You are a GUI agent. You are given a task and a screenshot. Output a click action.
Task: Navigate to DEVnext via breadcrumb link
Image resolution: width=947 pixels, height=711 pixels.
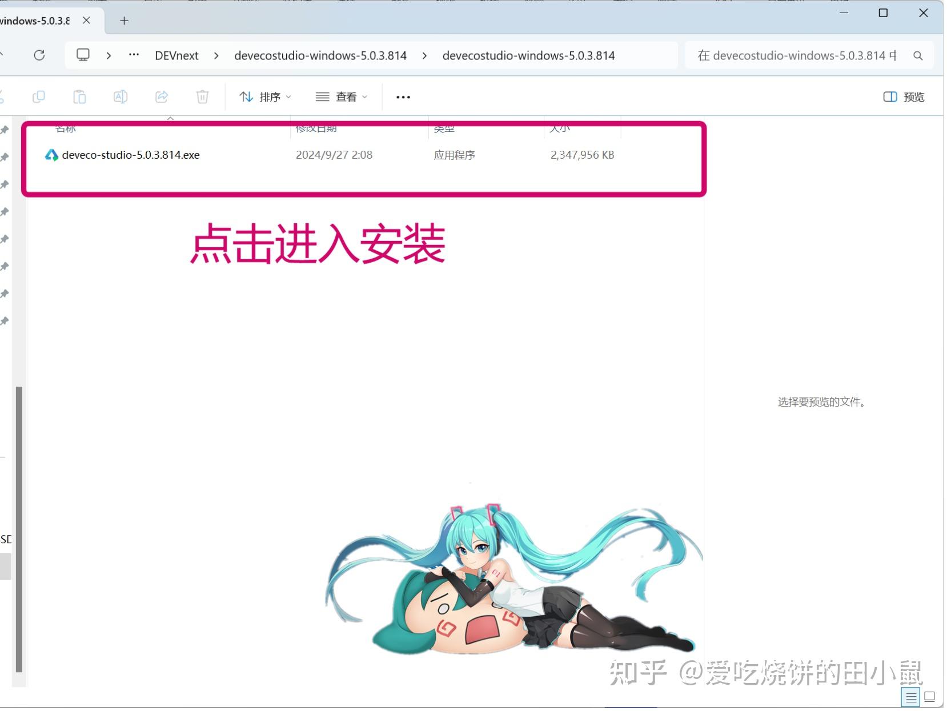point(176,55)
